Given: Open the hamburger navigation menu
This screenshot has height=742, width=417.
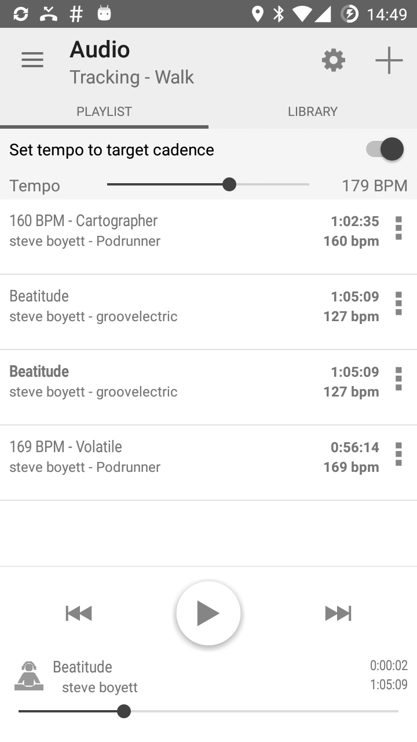Looking at the screenshot, I should pos(32,60).
